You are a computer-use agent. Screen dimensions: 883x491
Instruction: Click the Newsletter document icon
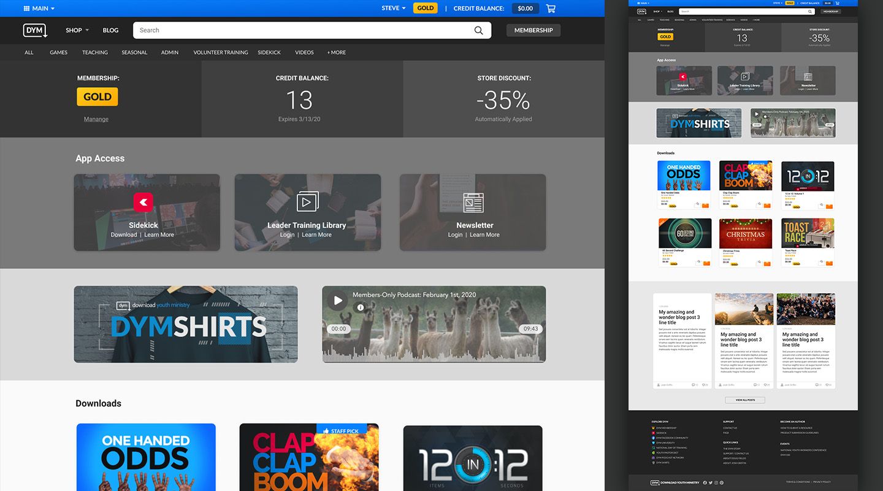(472, 201)
